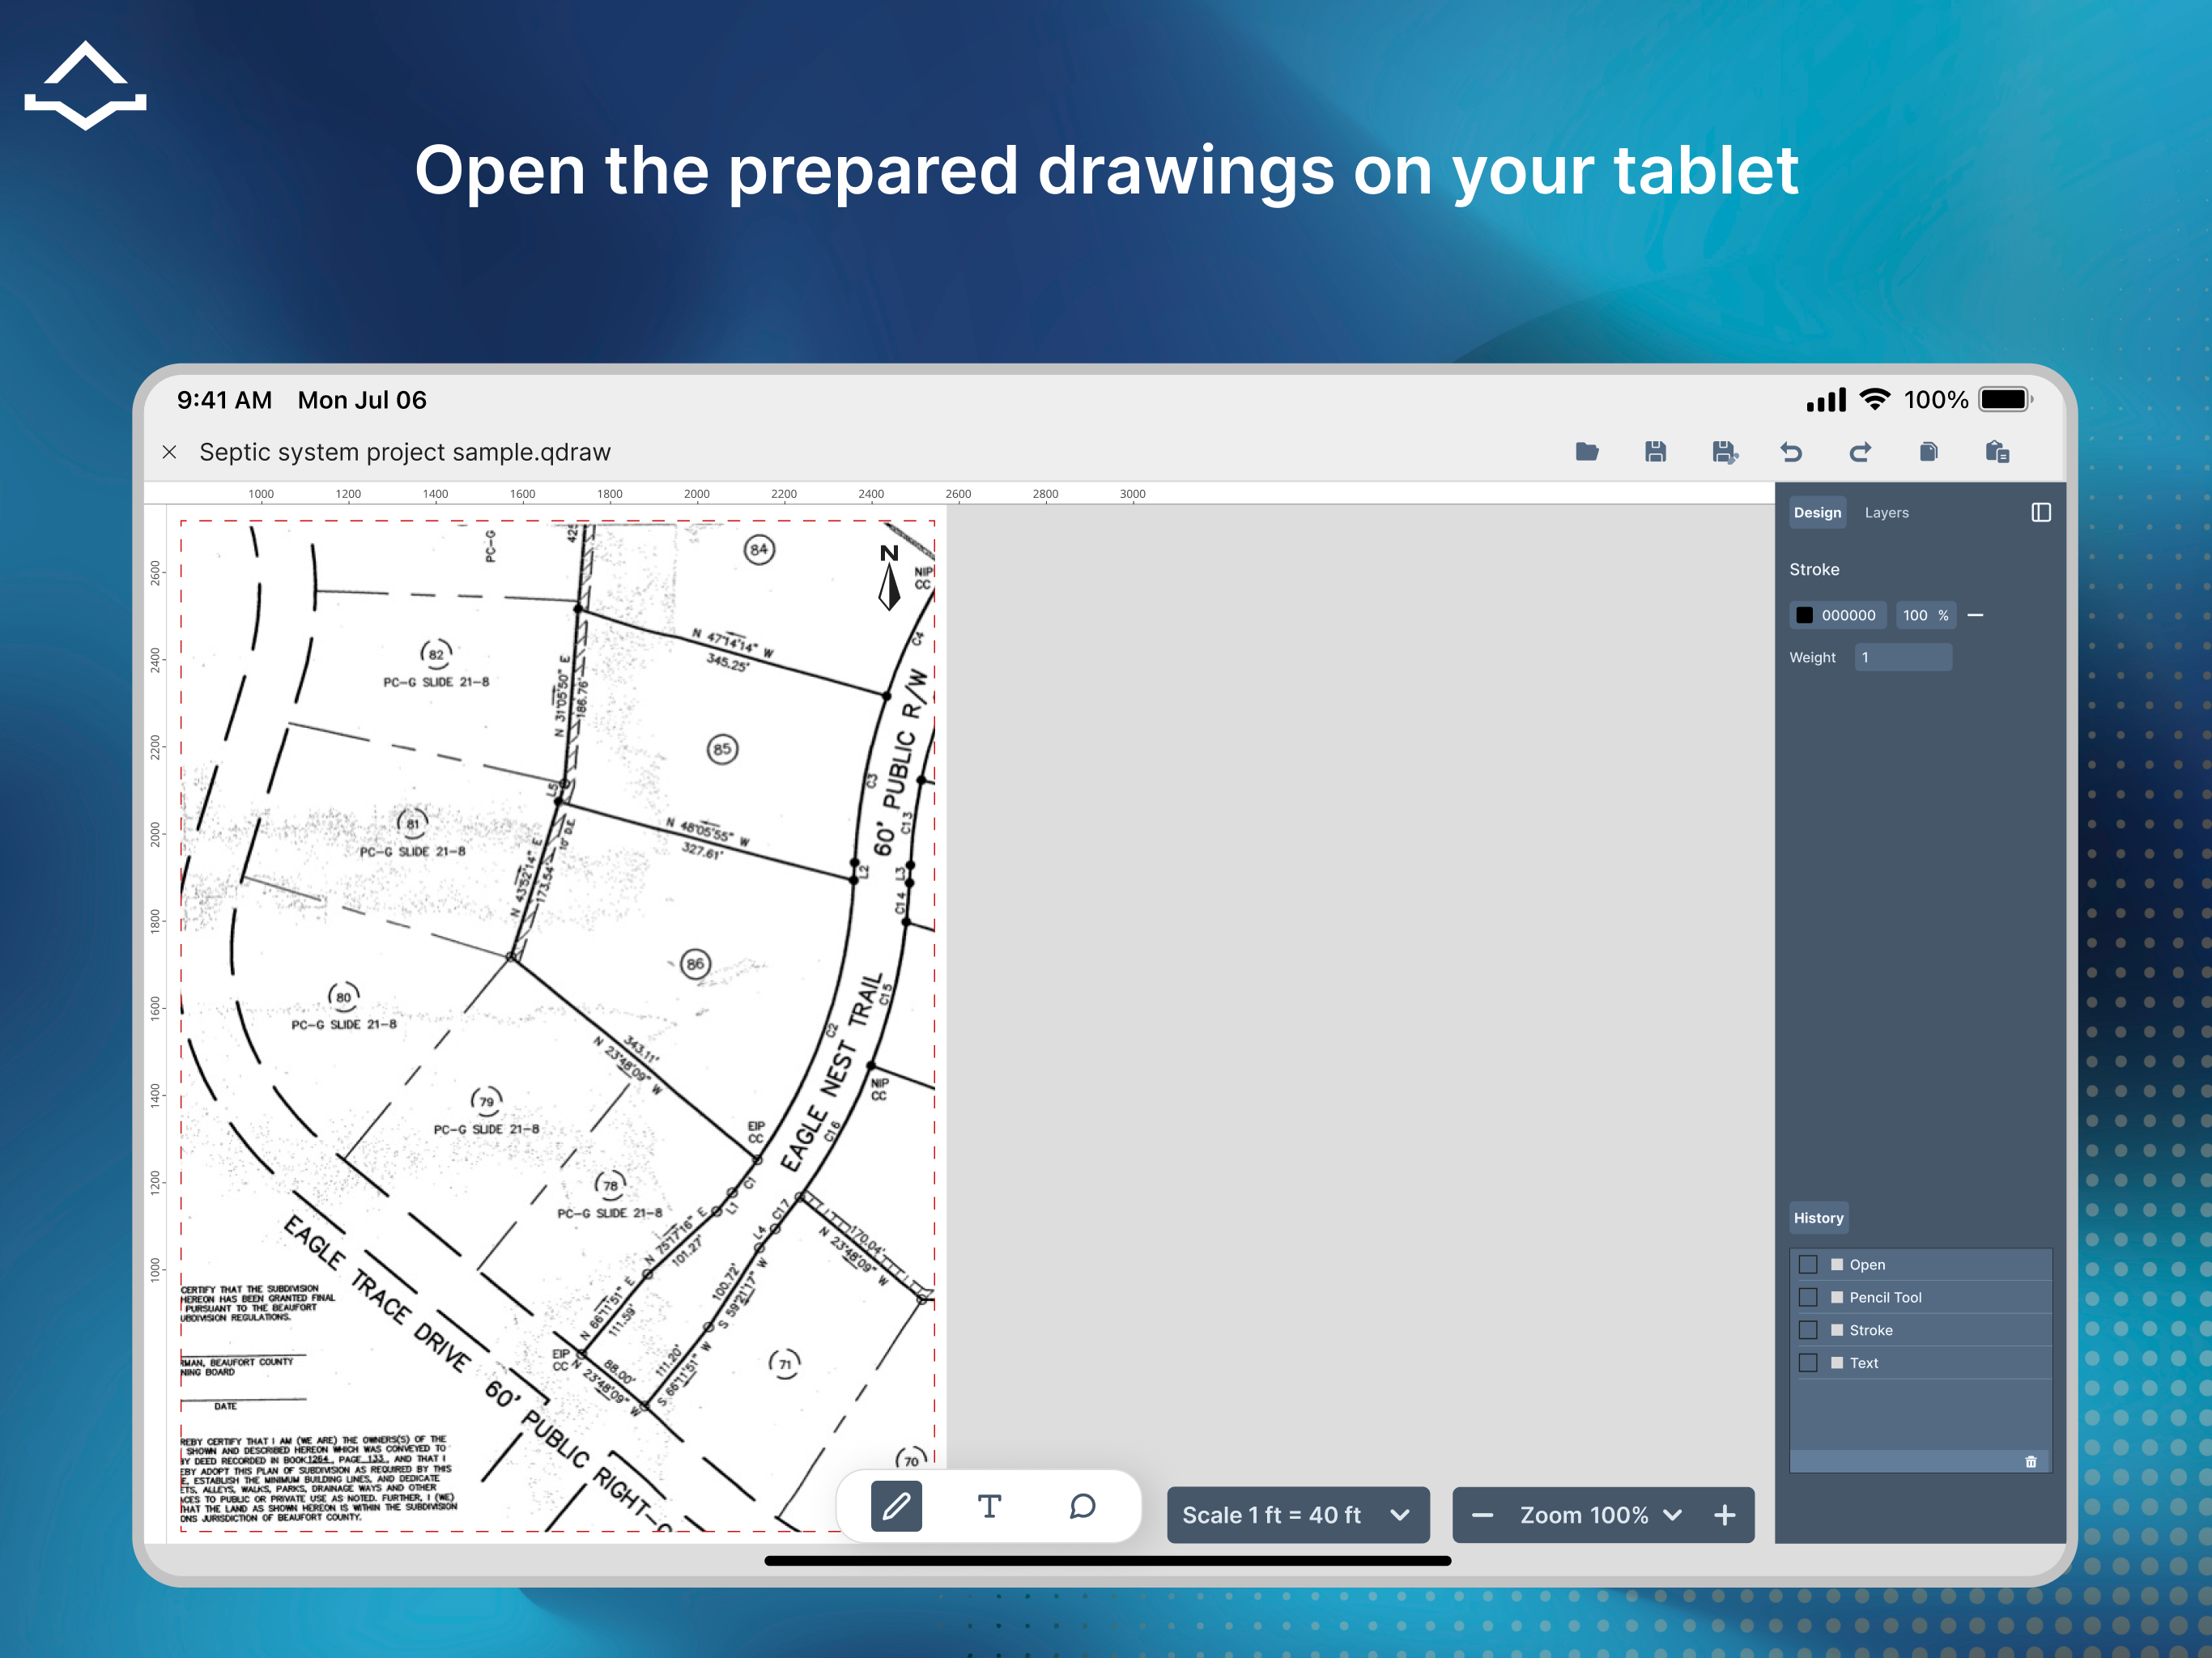Click the Paste clipboard icon

(x=1998, y=452)
